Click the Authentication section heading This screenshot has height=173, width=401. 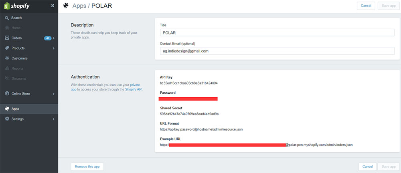click(x=85, y=76)
